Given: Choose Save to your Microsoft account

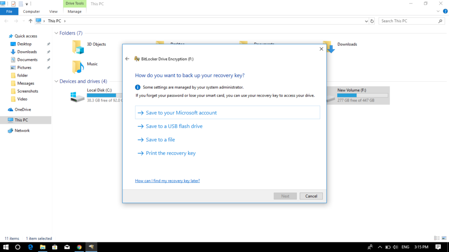Looking at the screenshot, I should tap(228, 112).
